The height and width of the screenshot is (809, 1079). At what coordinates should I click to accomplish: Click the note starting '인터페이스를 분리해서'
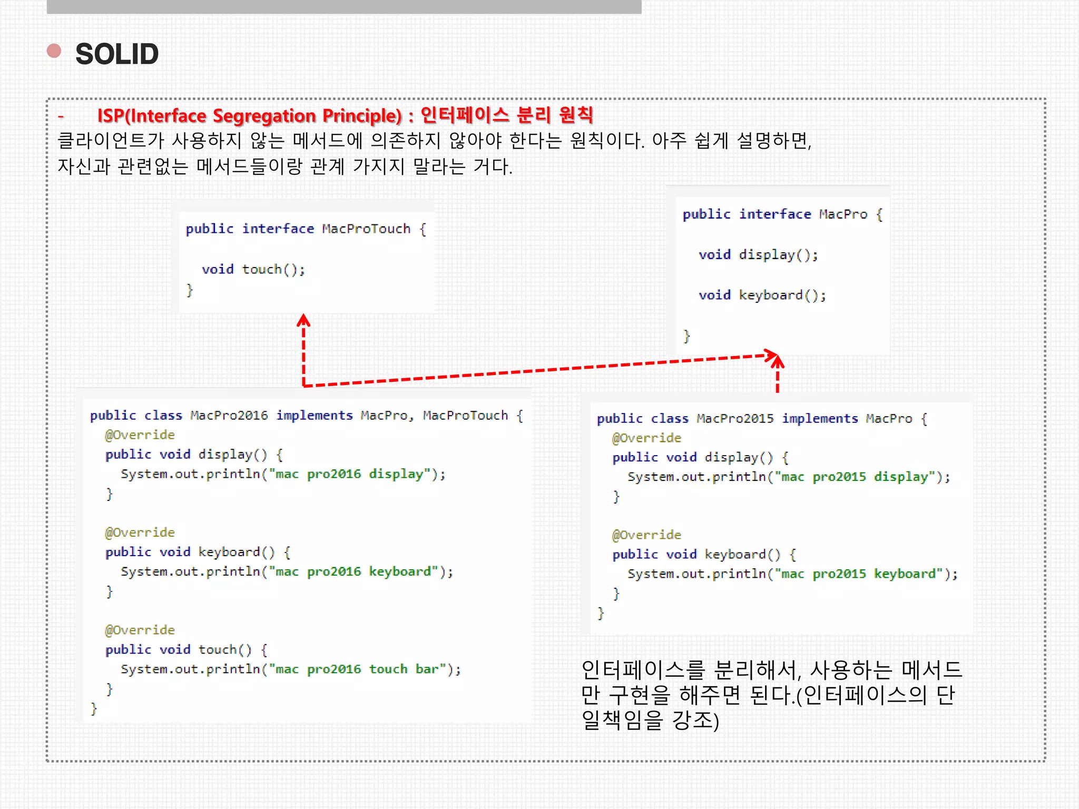click(x=772, y=695)
